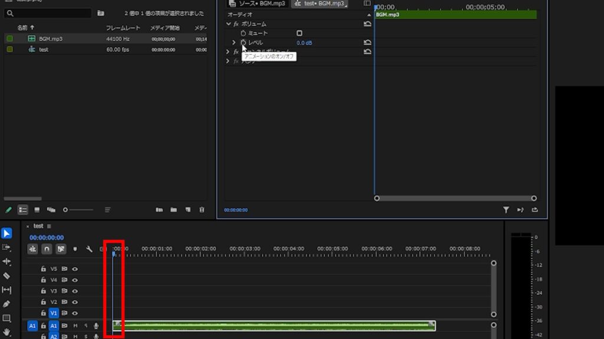The width and height of the screenshot is (604, 339).
Task: Select the Rectangle tool
Action: 6,318
